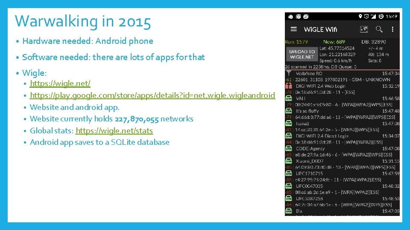Screen dimensions: 410x230
Task: Tap the lock icon beside Ioana2
Action: coord(289,124)
